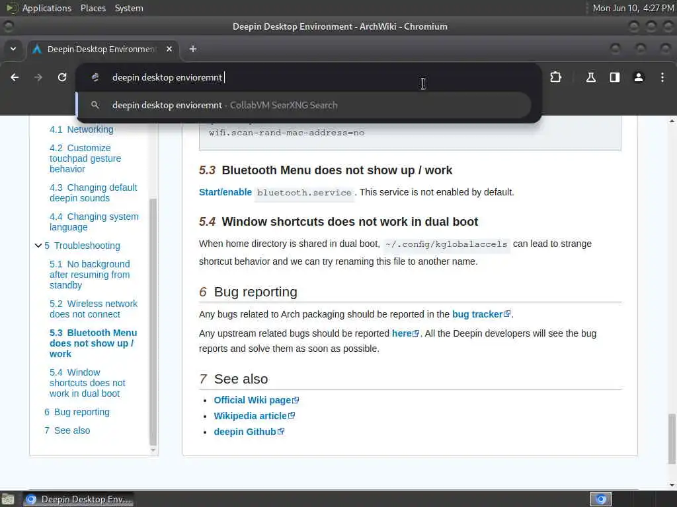Screen dimensions: 677x507
Task: Click the forward navigation arrow
Action: pos(38,78)
